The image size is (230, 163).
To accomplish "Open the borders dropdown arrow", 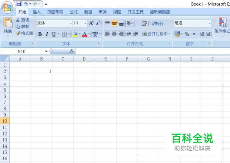I will click(x=69, y=34).
